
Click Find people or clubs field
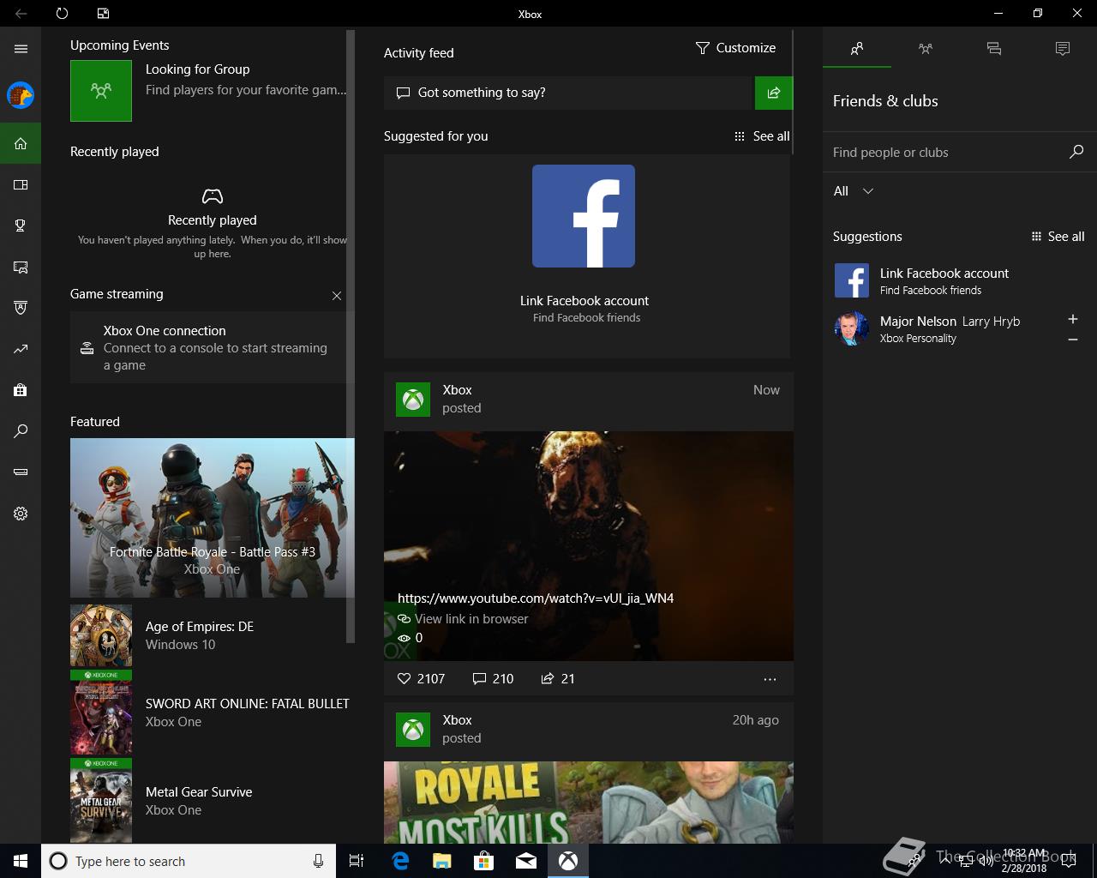click(947, 153)
